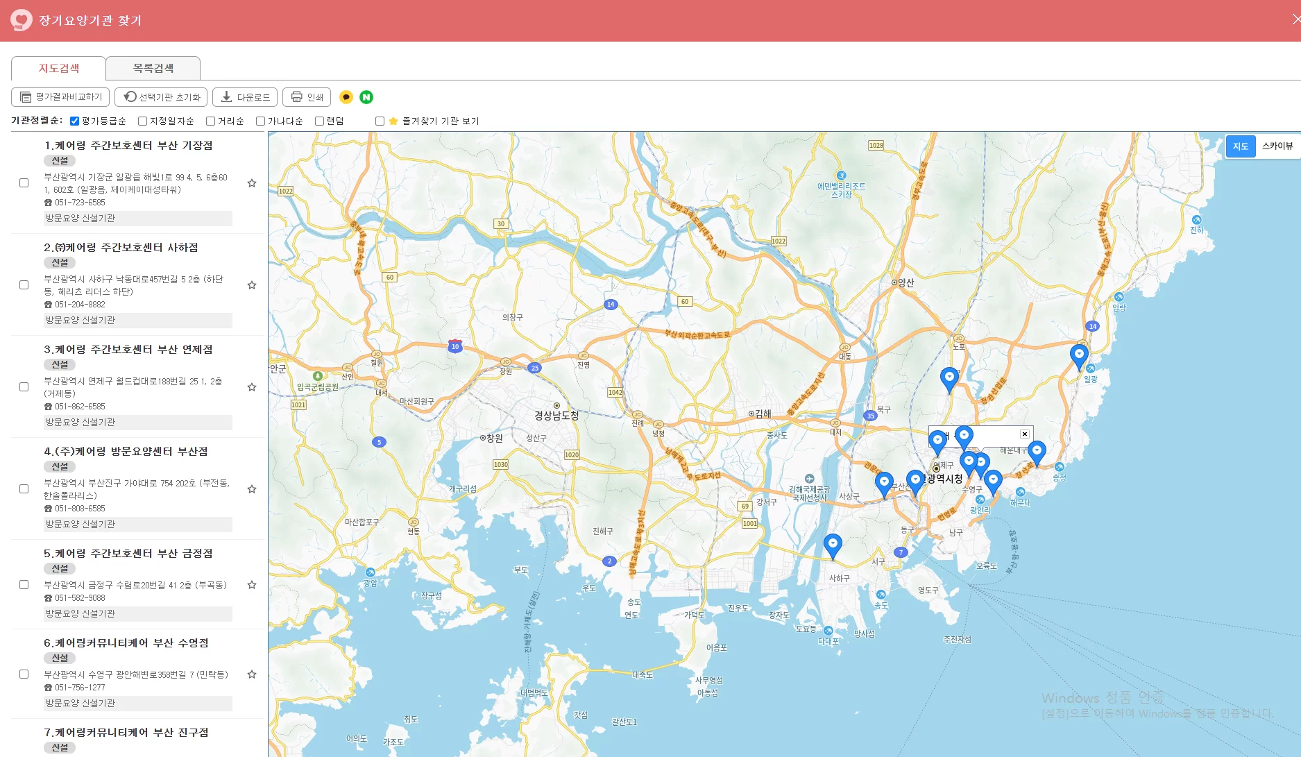Print the results with 인쇄
The height and width of the screenshot is (757, 1301).
tap(307, 97)
